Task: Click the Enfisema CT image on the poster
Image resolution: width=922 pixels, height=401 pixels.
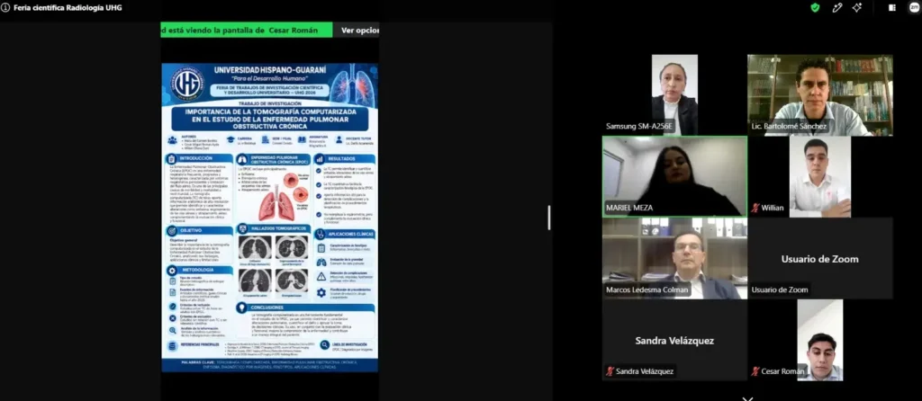Action: (x=254, y=248)
